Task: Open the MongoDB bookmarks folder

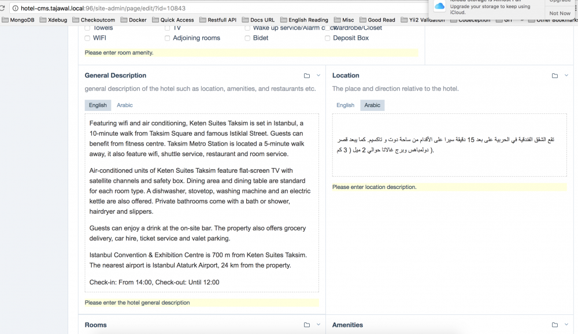Action: (18, 20)
